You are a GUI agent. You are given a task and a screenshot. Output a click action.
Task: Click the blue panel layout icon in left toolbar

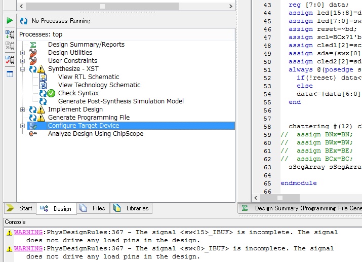point(10,74)
